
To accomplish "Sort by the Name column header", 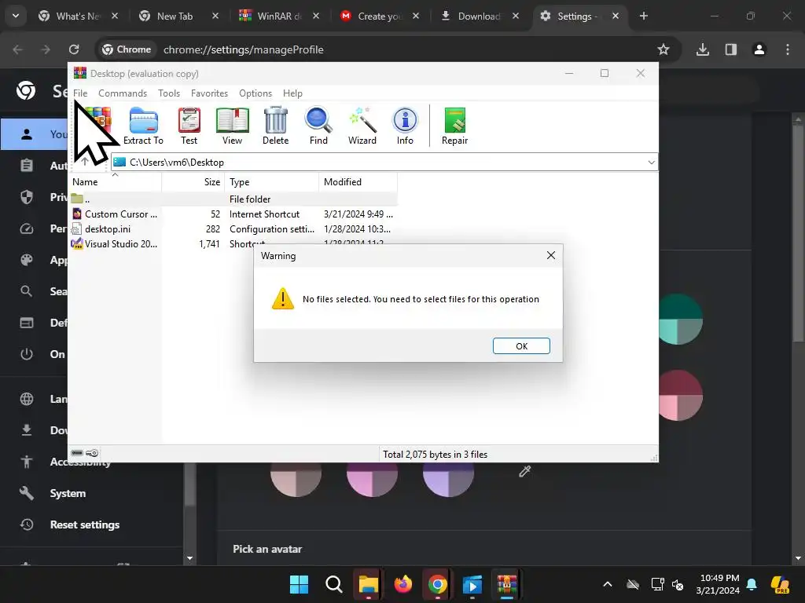I will coord(115,182).
